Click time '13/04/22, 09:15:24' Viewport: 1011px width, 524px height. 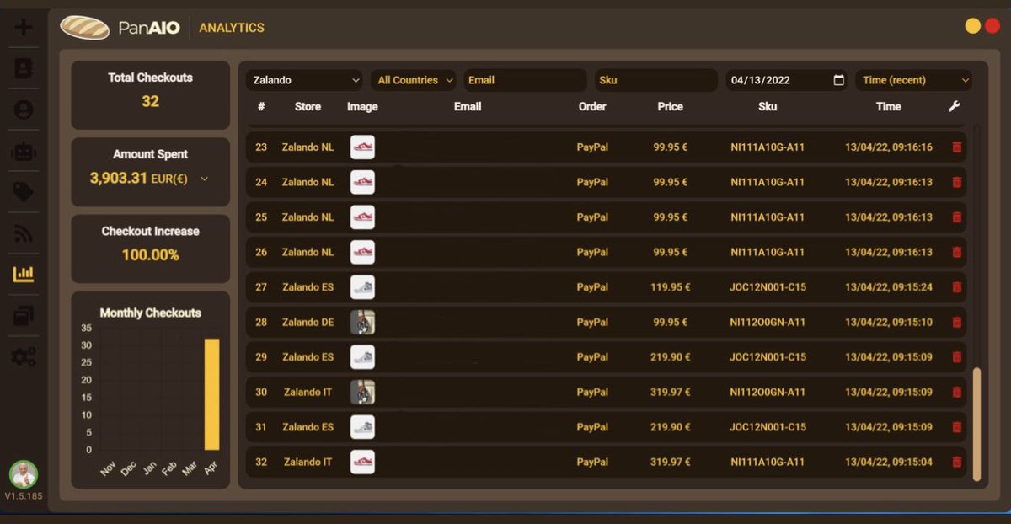pyautogui.click(x=888, y=287)
